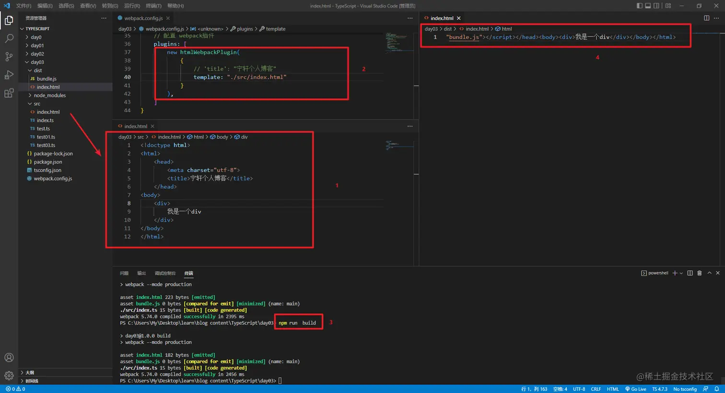The width and height of the screenshot is (725, 393).
Task: Open the 转到(G) menu
Action: coord(110,6)
